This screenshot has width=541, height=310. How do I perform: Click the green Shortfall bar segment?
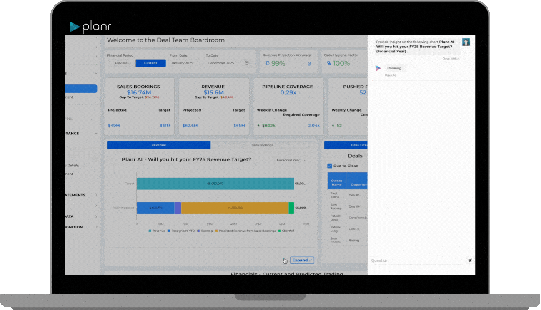[x=291, y=208]
